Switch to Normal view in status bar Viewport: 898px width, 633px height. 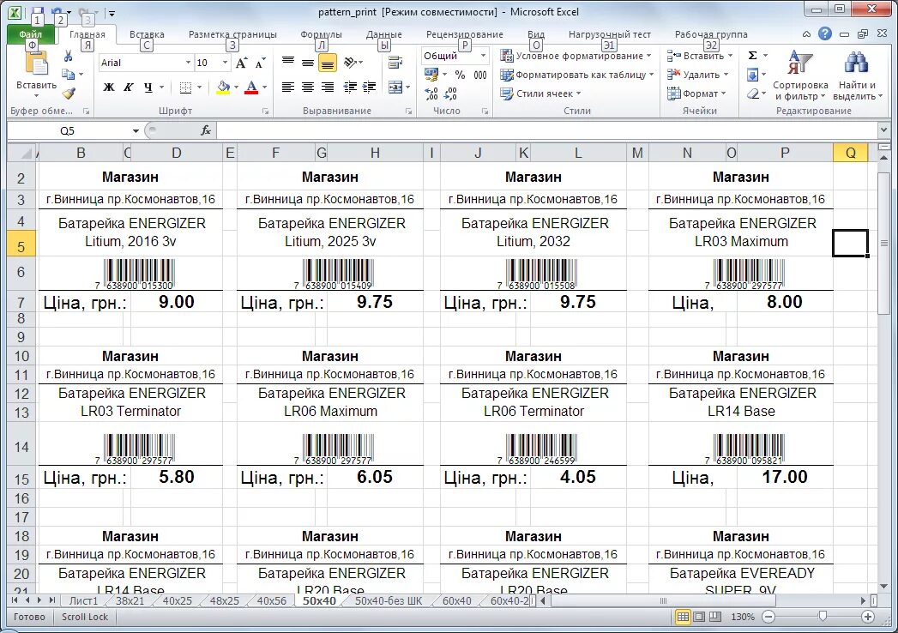(x=683, y=617)
